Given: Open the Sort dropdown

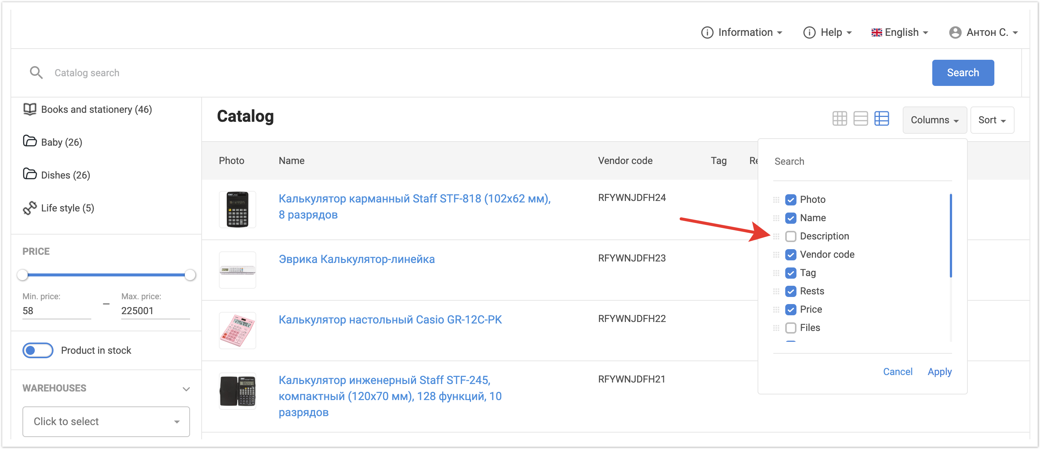Looking at the screenshot, I should tap(991, 120).
